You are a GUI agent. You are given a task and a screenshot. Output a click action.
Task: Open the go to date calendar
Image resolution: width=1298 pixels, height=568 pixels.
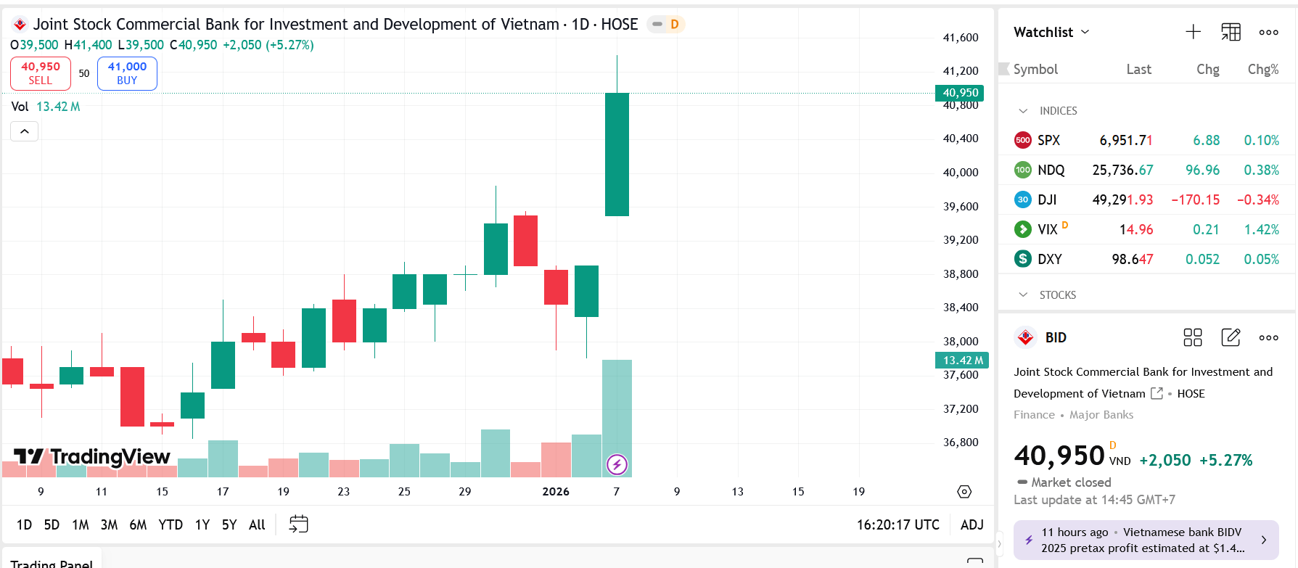pos(298,524)
